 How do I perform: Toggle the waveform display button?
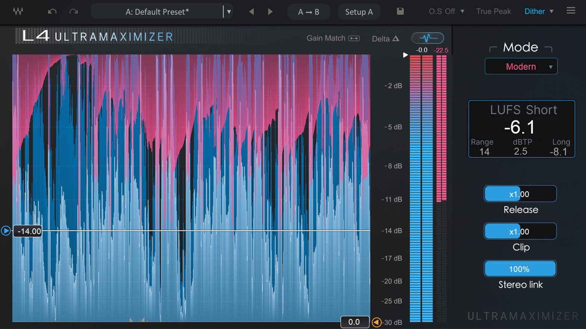click(427, 38)
